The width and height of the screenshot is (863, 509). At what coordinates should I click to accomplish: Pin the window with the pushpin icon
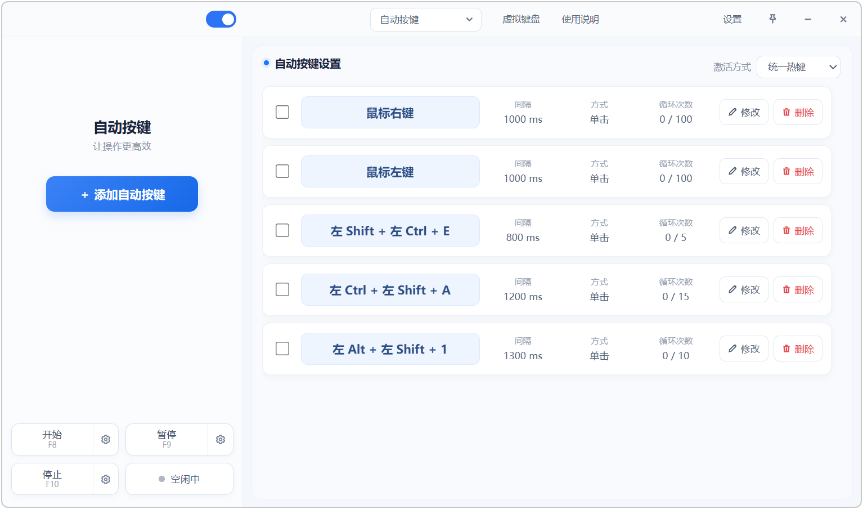(772, 19)
